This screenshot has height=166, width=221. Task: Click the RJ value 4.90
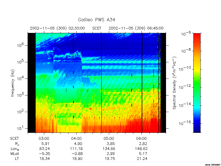pyautogui.click(x=78, y=144)
